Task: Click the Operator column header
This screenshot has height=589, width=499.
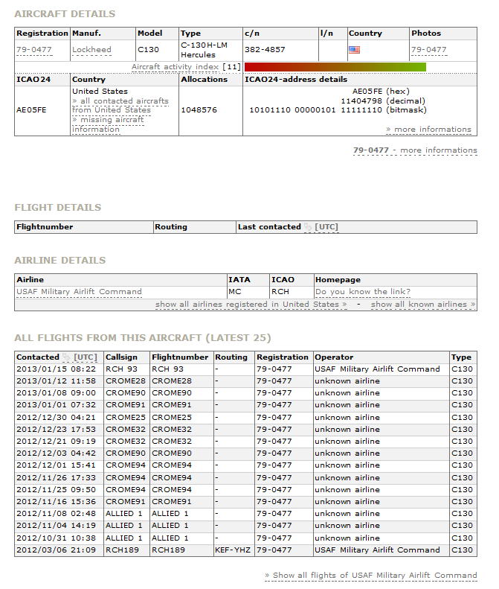Action: pos(382,357)
